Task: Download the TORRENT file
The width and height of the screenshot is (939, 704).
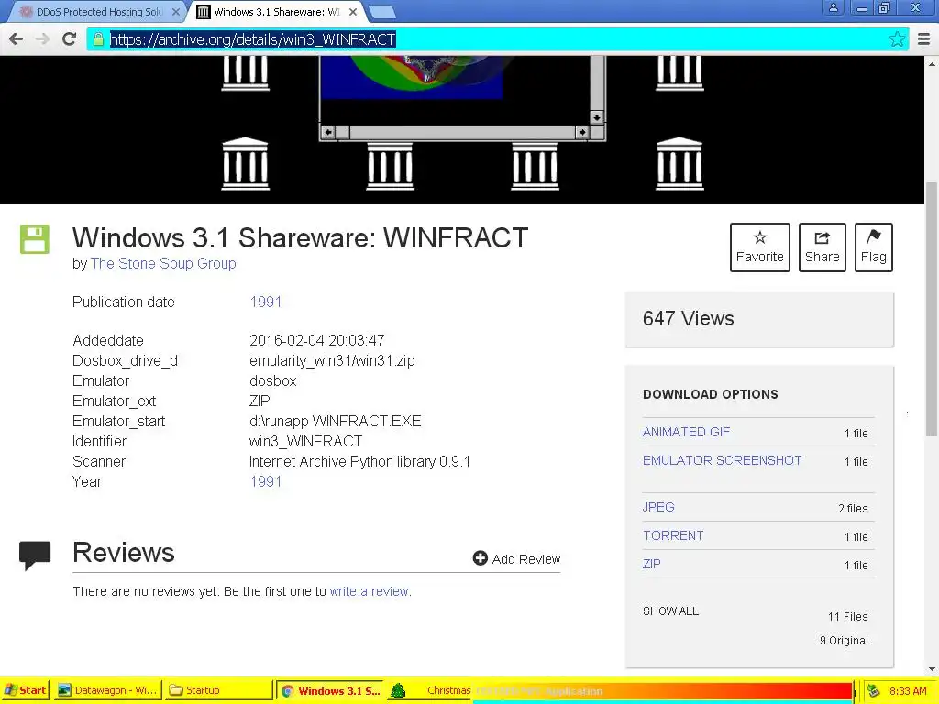Action: (673, 535)
